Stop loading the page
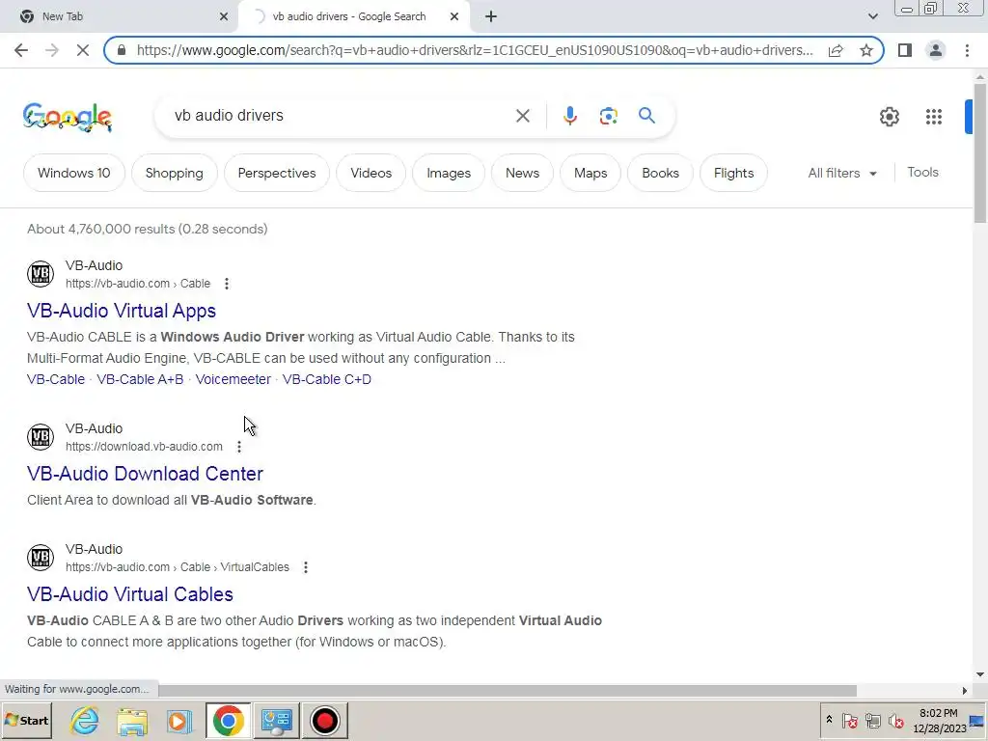Viewport: 988px width, 741px height. [x=83, y=50]
